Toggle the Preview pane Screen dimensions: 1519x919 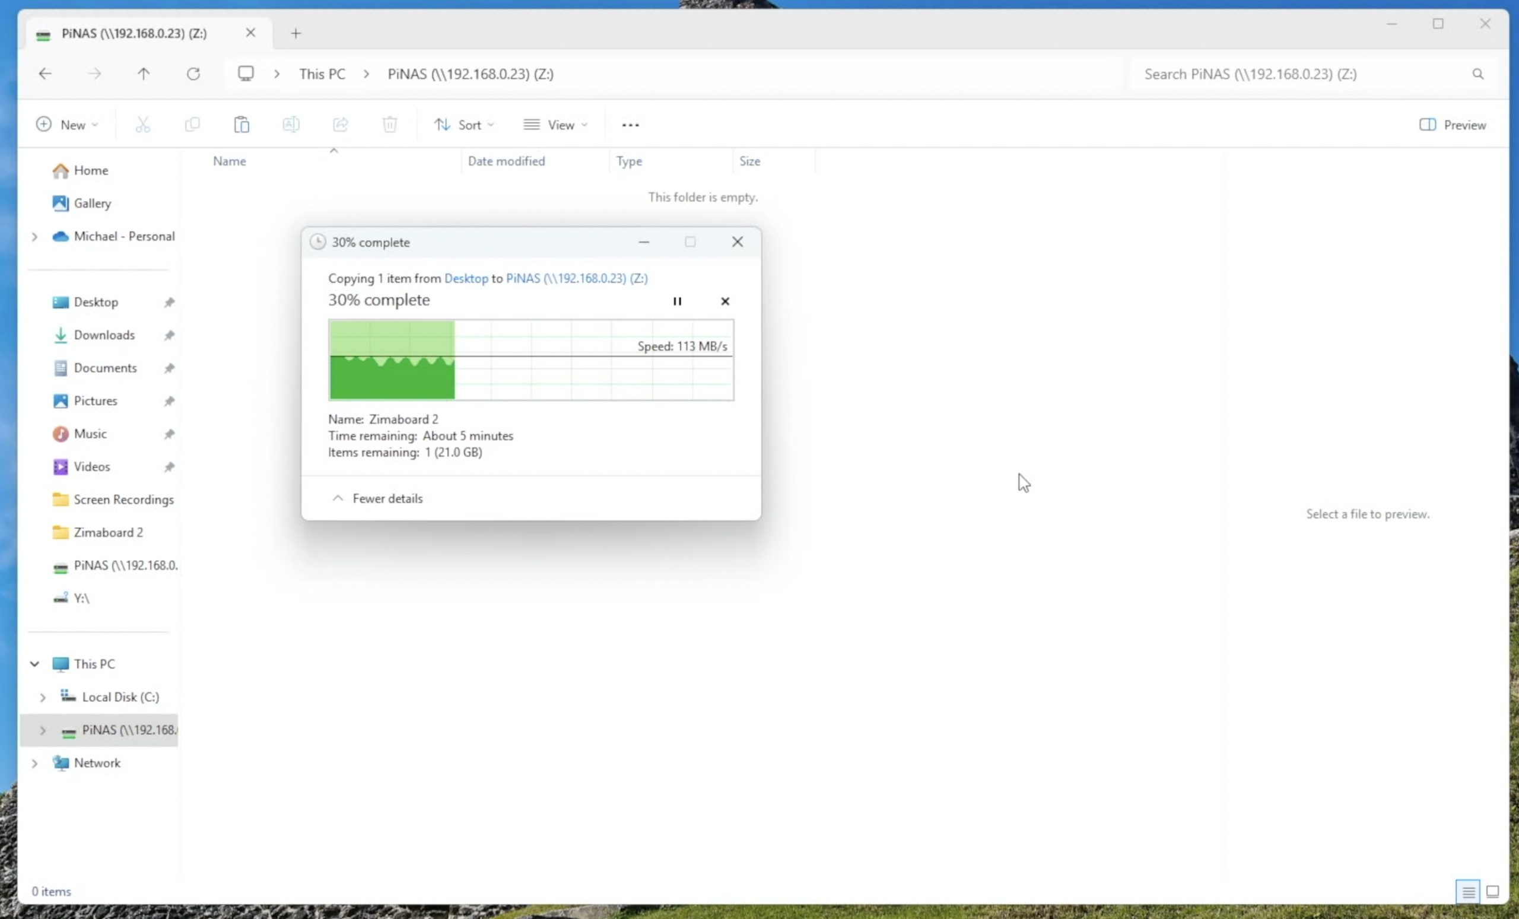(1452, 125)
